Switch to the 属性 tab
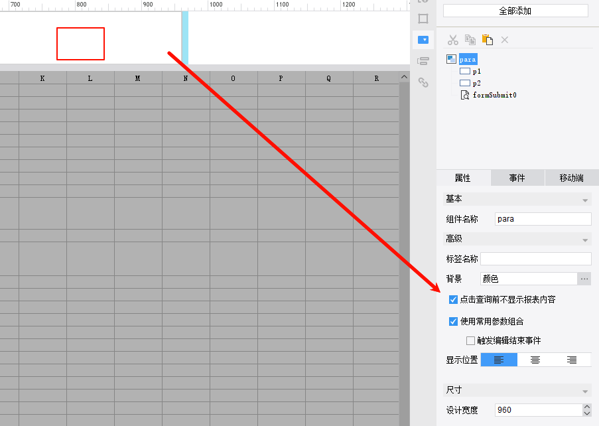The height and width of the screenshot is (426, 599). click(462, 178)
